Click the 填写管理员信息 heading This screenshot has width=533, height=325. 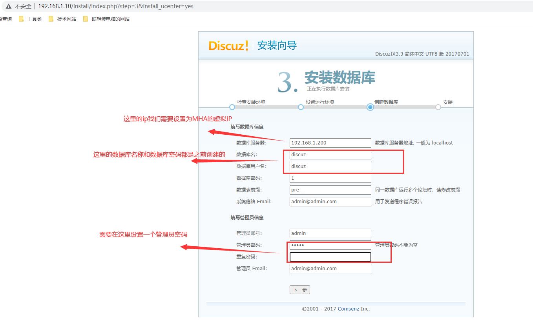coord(247,217)
